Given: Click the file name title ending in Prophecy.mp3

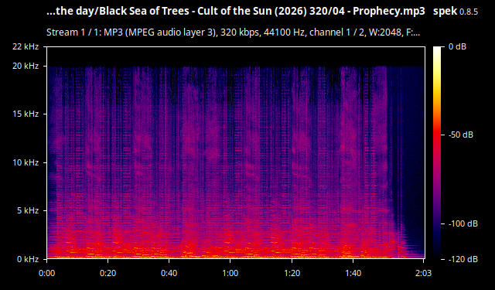Looking at the screenshot, I should [235, 12].
